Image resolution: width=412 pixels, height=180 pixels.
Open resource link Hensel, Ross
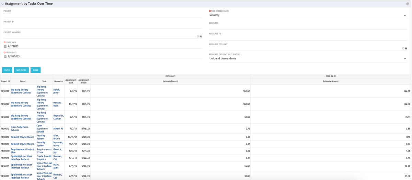pos(58,104)
